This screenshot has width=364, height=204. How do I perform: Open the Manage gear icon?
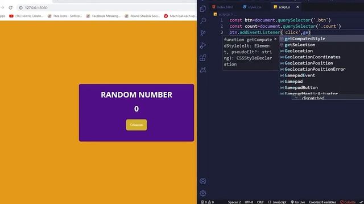click(x=203, y=193)
